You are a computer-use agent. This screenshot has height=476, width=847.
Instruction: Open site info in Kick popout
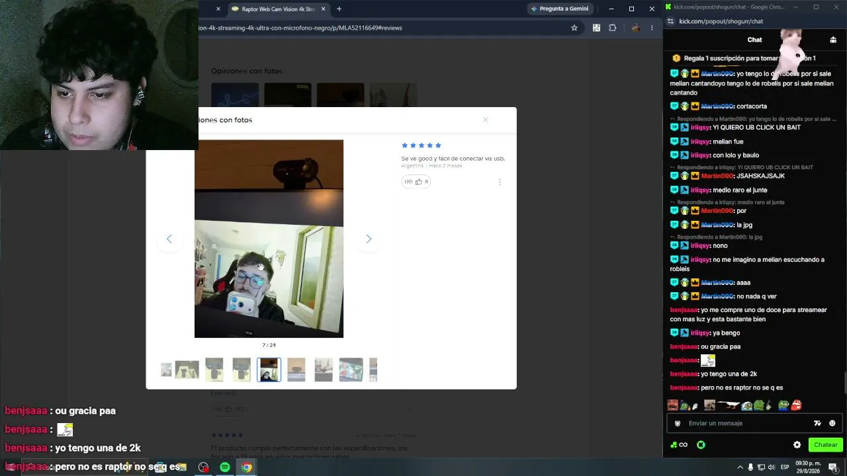point(670,21)
